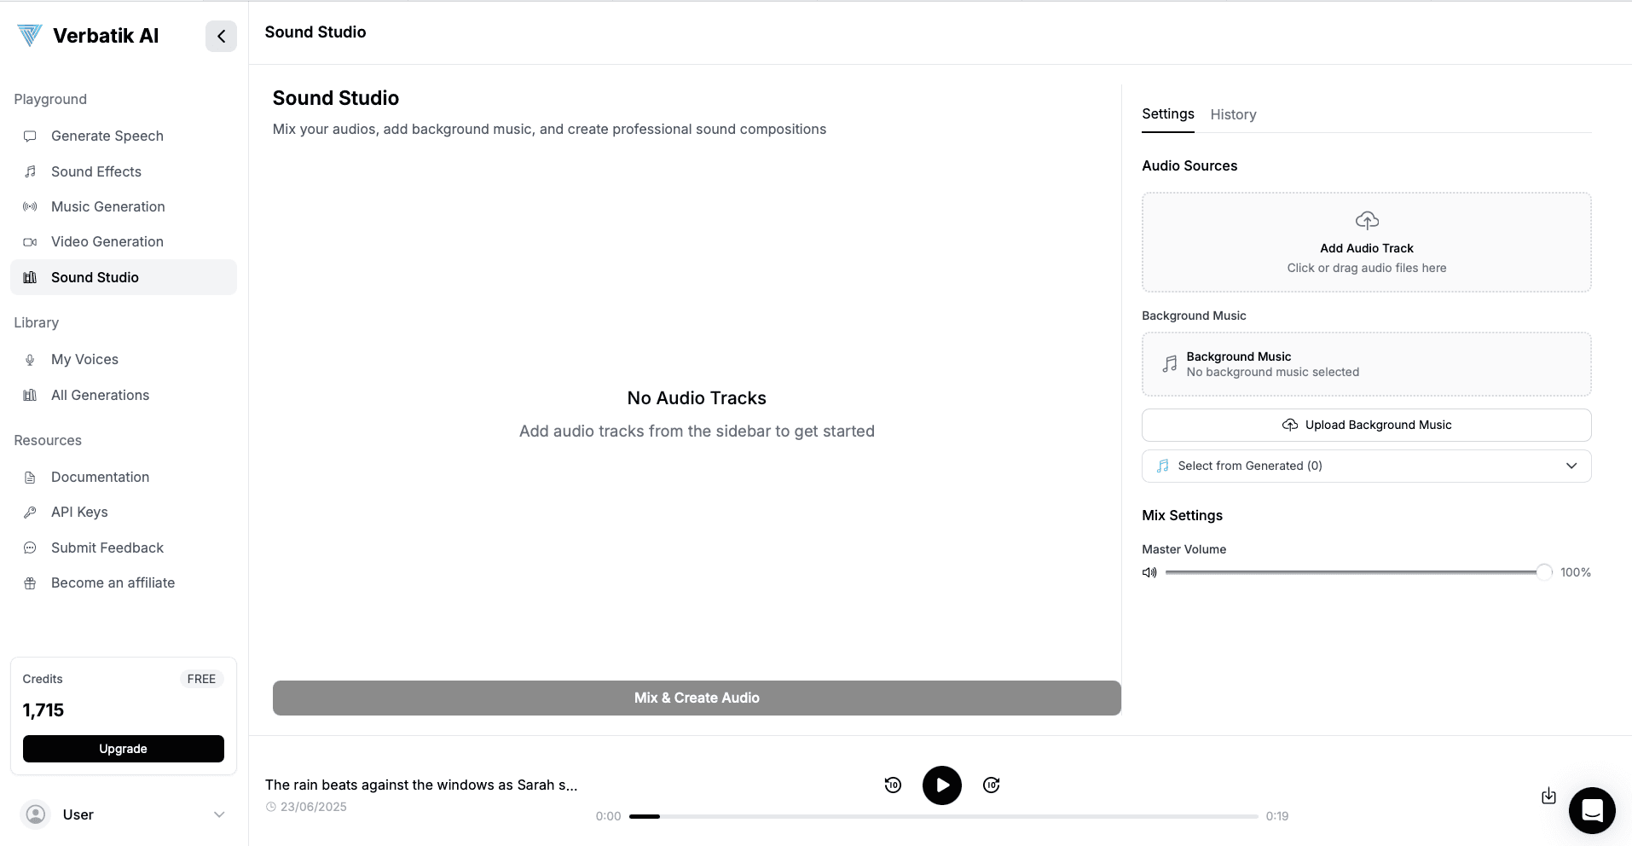Click Upload Background Music button
The height and width of the screenshot is (846, 1632).
(x=1366, y=425)
